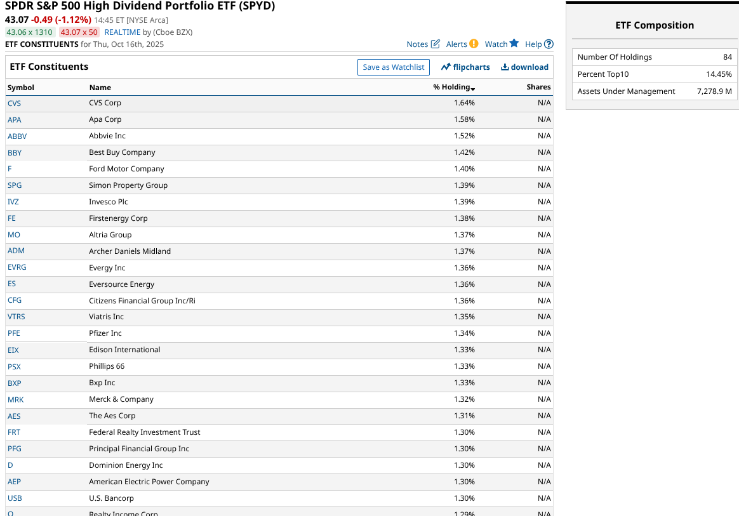Open the ABBV symbol link

[x=17, y=136]
